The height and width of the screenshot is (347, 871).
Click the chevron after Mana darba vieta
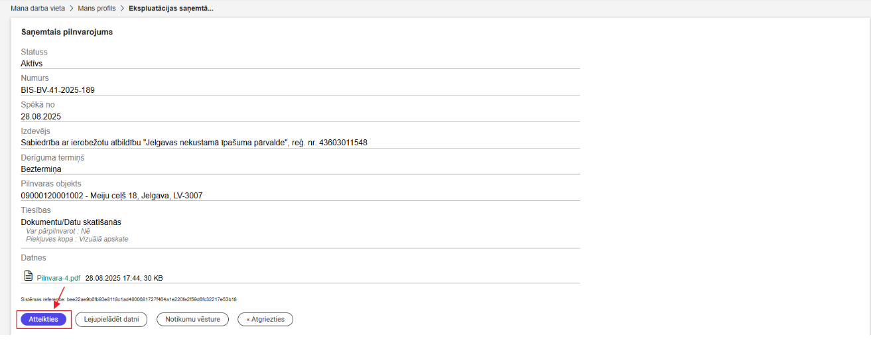point(80,7)
